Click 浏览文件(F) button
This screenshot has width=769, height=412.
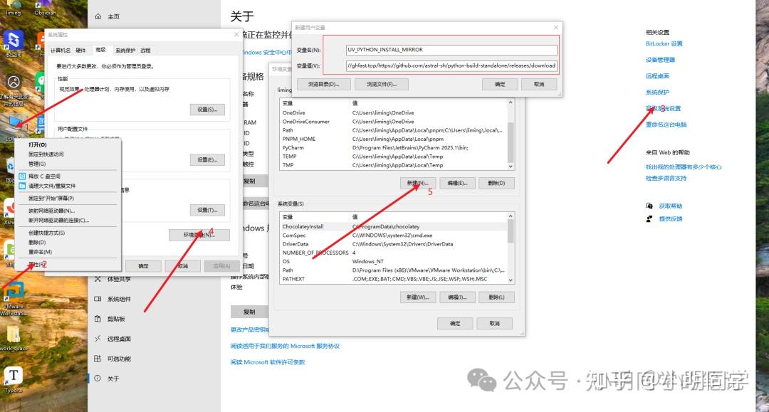tap(382, 84)
